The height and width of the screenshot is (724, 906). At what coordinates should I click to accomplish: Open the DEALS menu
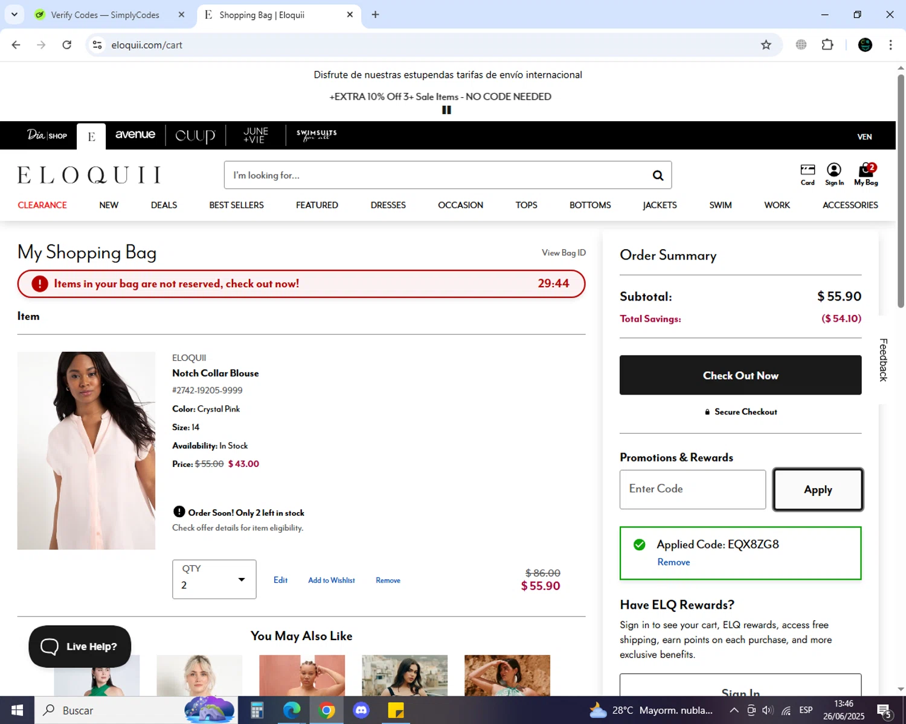[x=164, y=205]
